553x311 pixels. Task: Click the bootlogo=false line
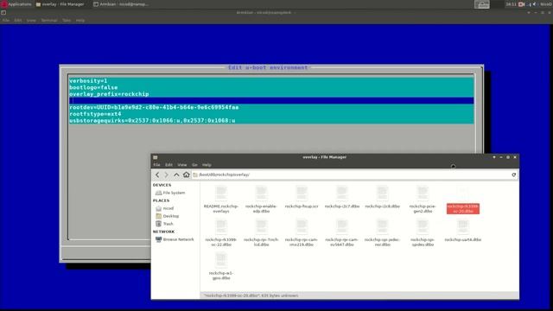point(271,87)
